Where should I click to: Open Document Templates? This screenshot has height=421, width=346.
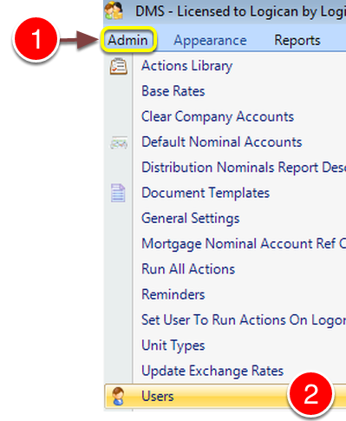pos(206,193)
